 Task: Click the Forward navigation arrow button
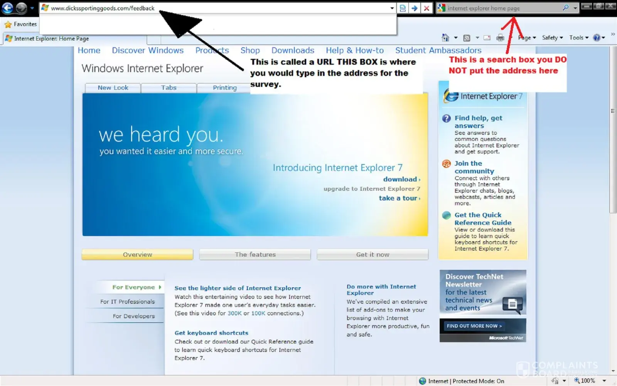(22, 8)
